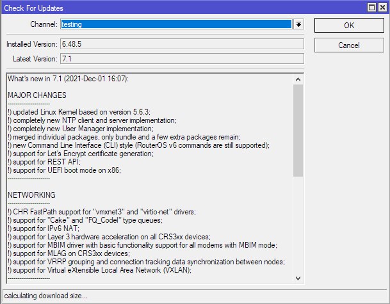Click the VXLAN support line
The width and height of the screenshot is (390, 304).
(99, 270)
